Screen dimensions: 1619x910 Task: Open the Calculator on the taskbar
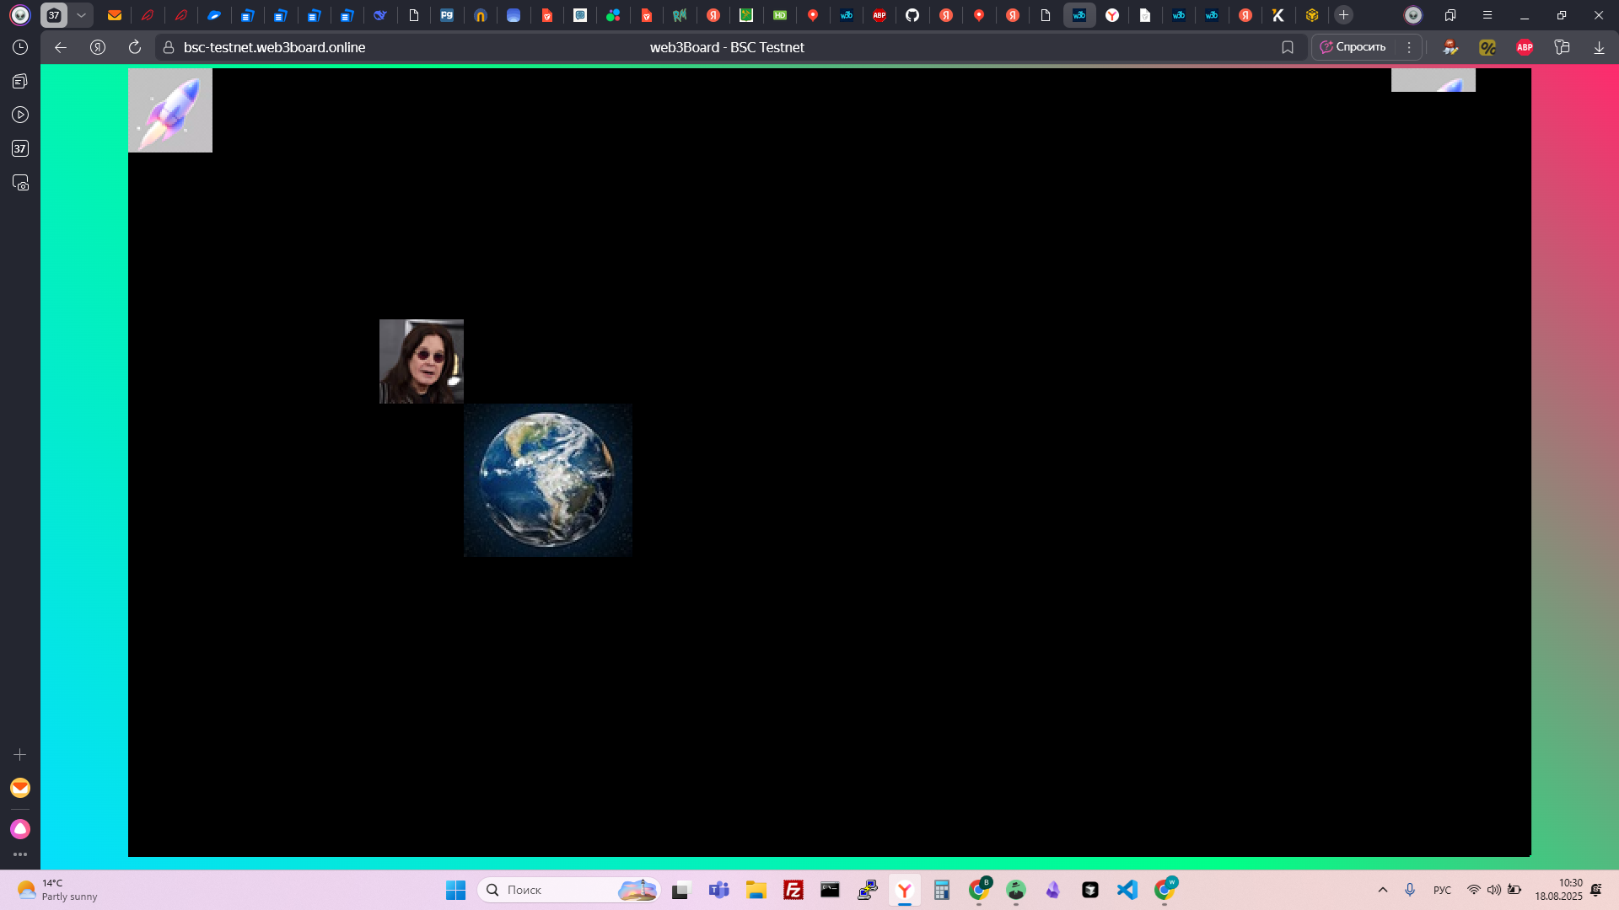942,890
